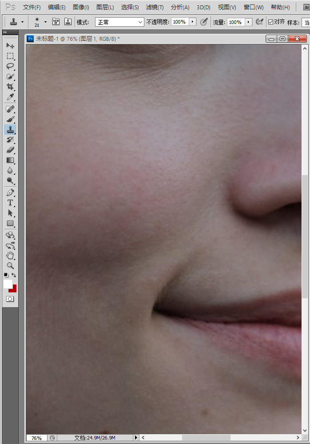Toggle the Brush panel
Screen dimensions: 310x444
[56, 21]
